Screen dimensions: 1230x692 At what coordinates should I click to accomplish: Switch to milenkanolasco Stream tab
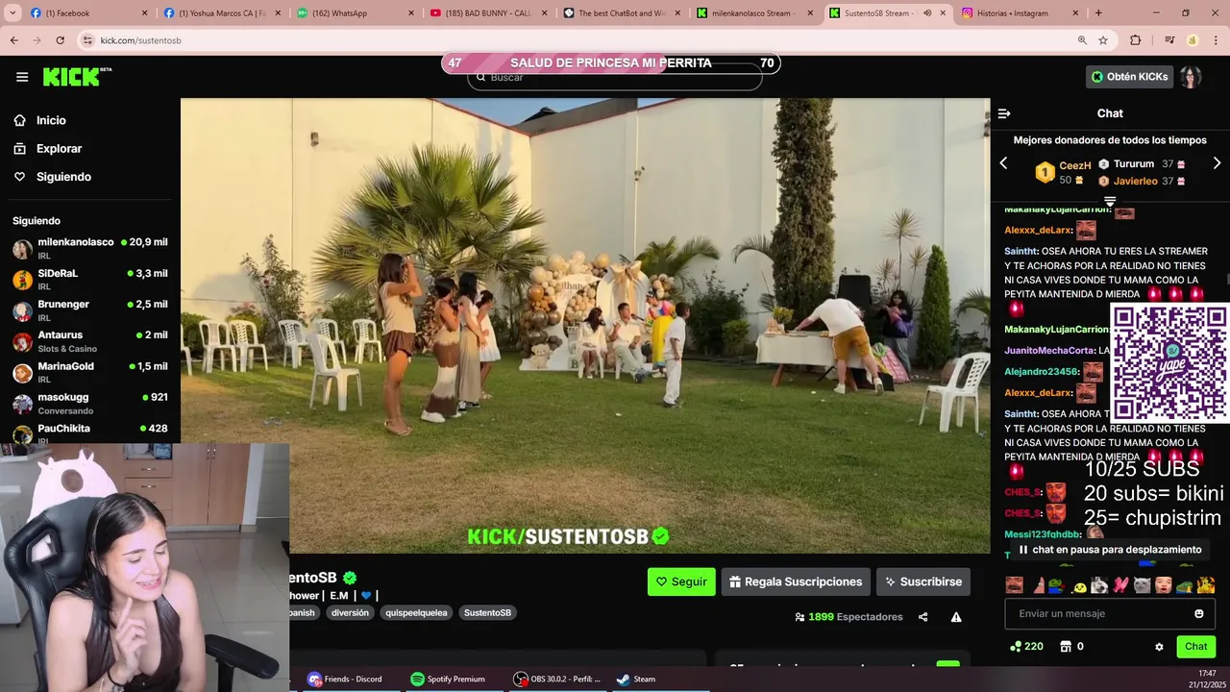point(753,13)
